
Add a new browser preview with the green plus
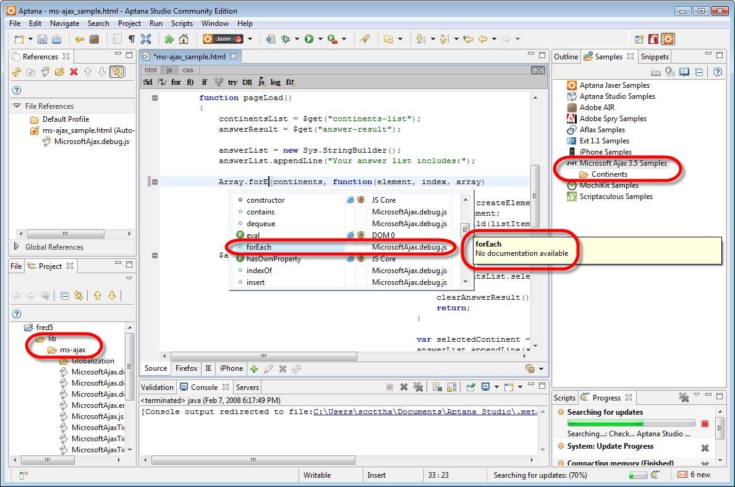[x=254, y=368]
